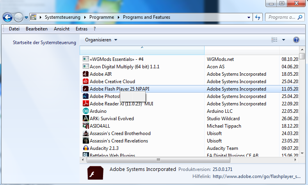Select the Assassin's Creed Revelations entry
The image size is (308, 185).
click(x=119, y=141)
